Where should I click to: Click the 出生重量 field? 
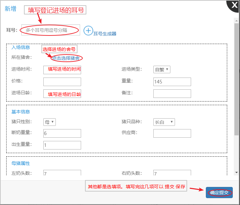click(62, 145)
